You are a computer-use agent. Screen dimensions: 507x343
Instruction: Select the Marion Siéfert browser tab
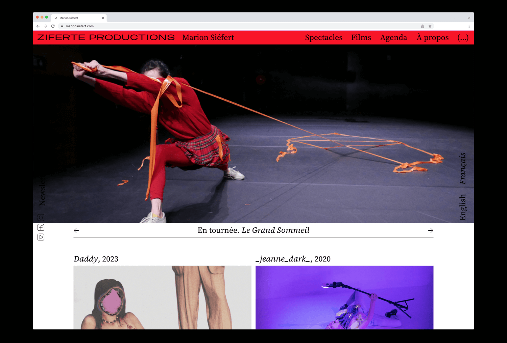point(79,18)
